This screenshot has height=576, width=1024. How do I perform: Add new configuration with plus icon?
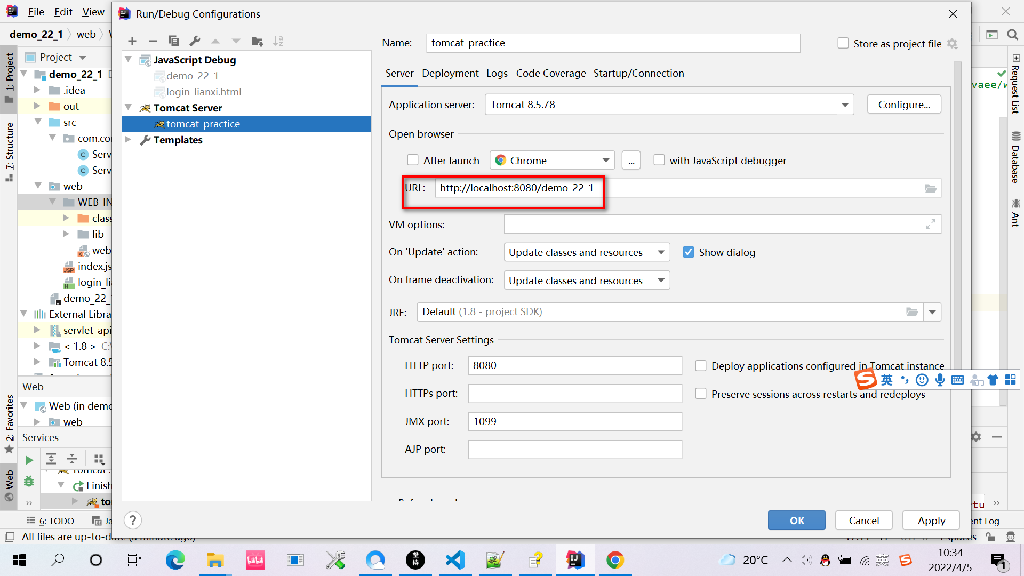(x=132, y=41)
